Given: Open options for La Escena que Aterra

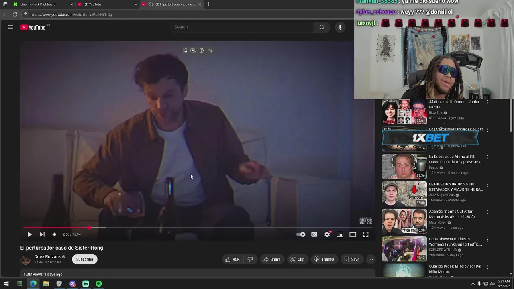Looking at the screenshot, I should [x=487, y=157].
